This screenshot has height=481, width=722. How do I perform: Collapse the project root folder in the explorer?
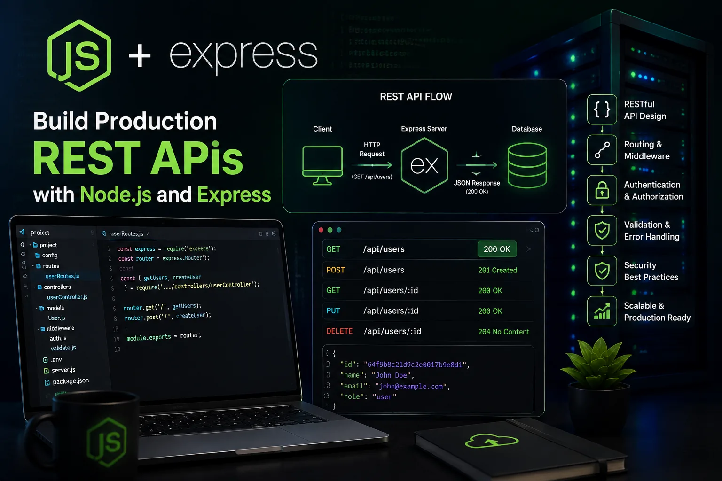click(x=30, y=245)
